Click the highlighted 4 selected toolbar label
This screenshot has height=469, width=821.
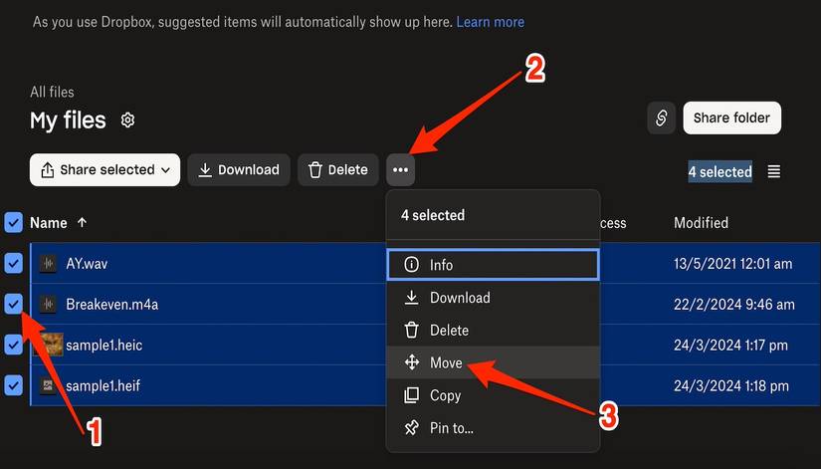click(x=719, y=171)
